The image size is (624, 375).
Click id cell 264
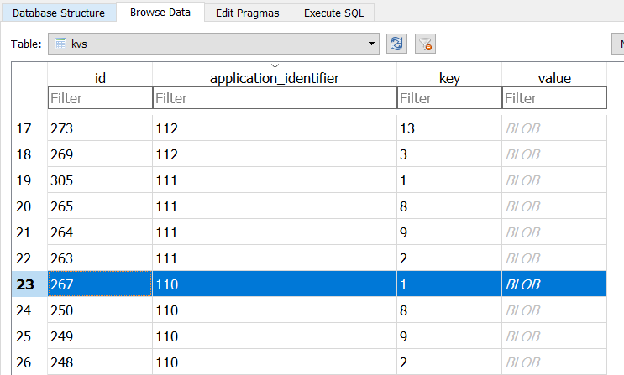click(100, 232)
